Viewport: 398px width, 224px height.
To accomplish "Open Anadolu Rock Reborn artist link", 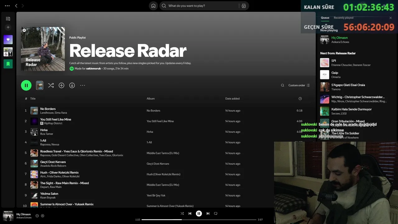I will [x=53, y=166].
